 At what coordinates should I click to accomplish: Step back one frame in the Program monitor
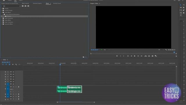[131, 56]
